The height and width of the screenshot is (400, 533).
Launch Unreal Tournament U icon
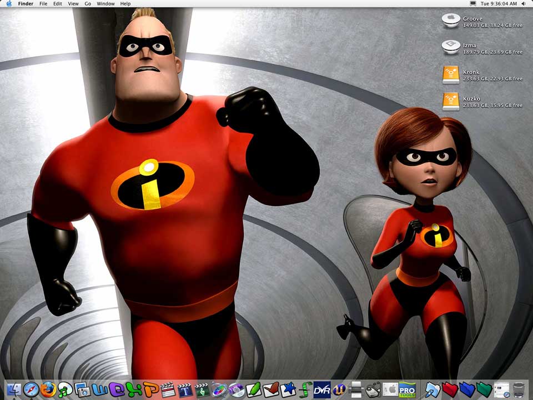click(x=339, y=389)
